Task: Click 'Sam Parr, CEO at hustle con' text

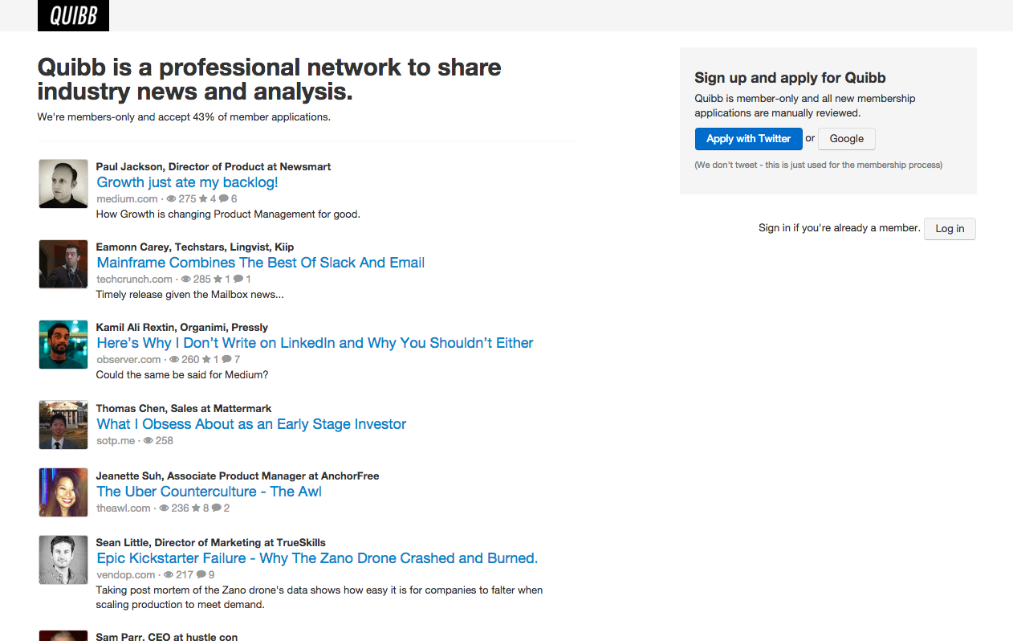Action: tap(167, 636)
